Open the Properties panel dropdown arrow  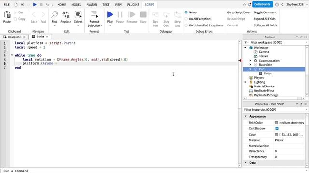[x=297, y=104]
